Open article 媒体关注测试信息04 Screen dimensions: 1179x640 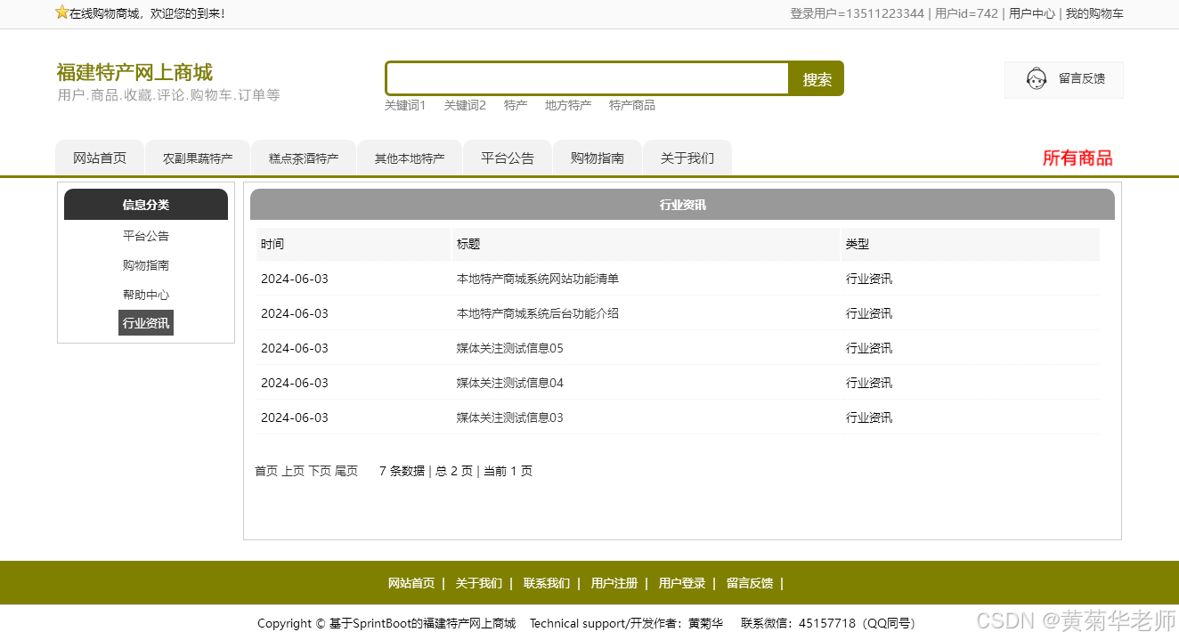click(510, 383)
